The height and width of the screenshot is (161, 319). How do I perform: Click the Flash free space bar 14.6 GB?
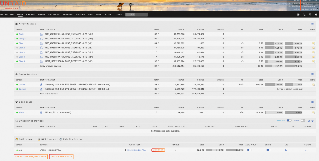pyautogui.click(x=293, y=112)
